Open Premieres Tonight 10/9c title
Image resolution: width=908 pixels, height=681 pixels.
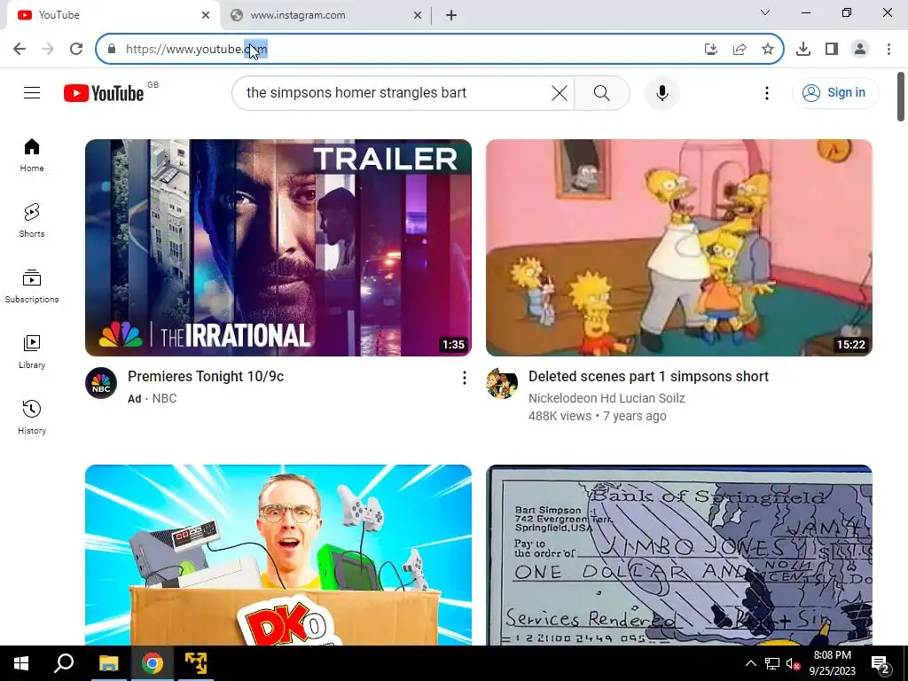click(206, 376)
